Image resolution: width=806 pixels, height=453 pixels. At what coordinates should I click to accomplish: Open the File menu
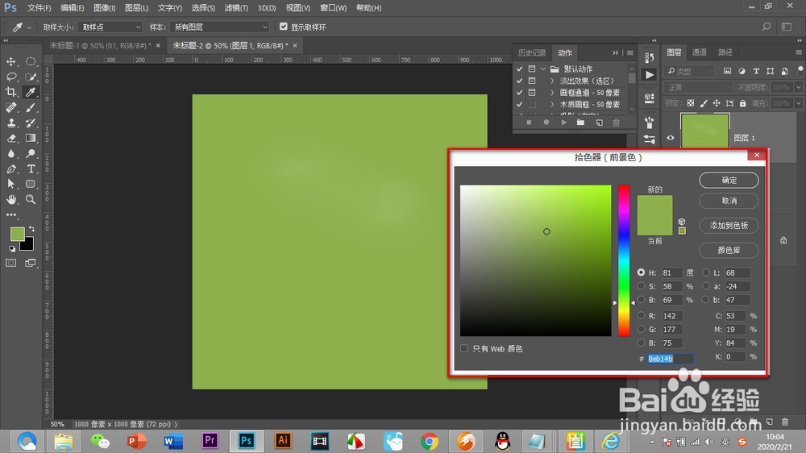point(39,8)
